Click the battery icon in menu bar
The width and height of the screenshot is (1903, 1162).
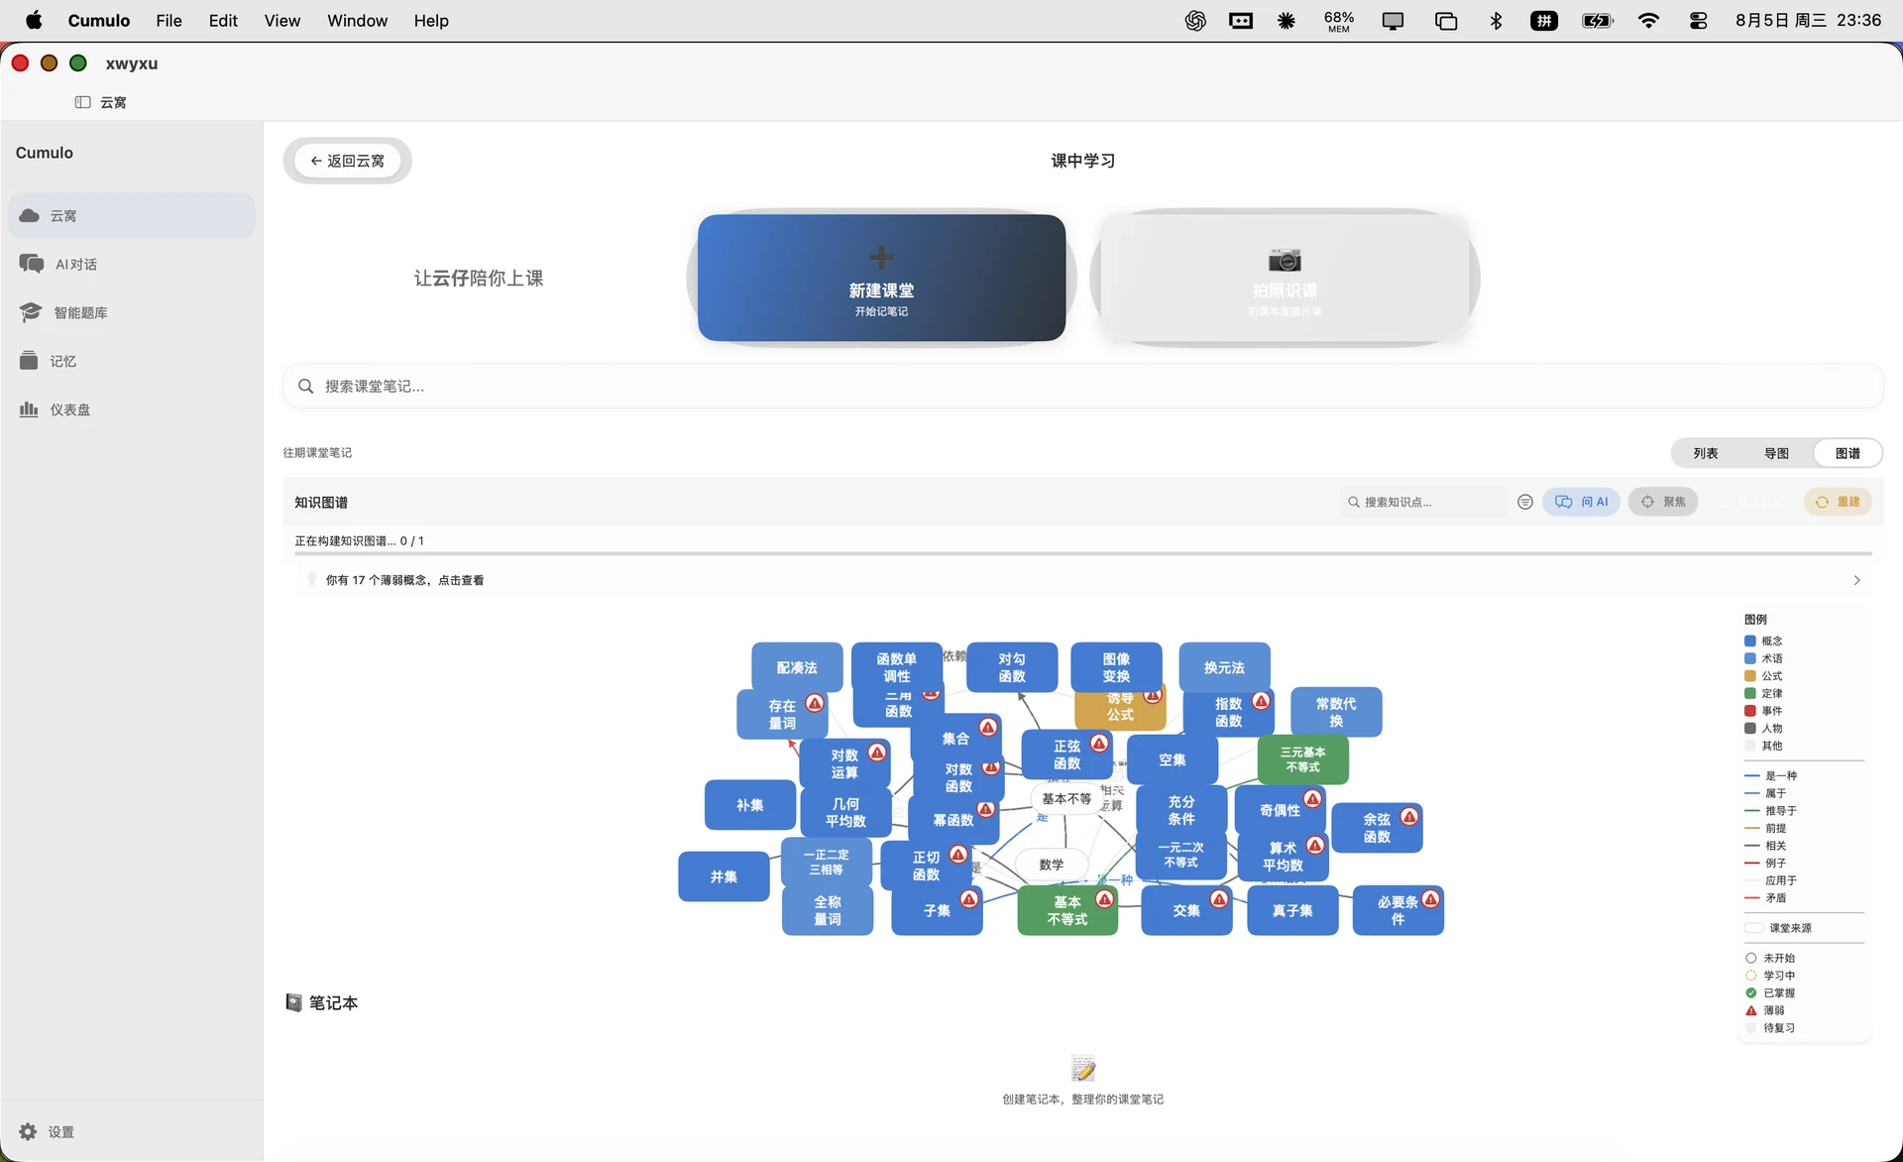(1597, 20)
